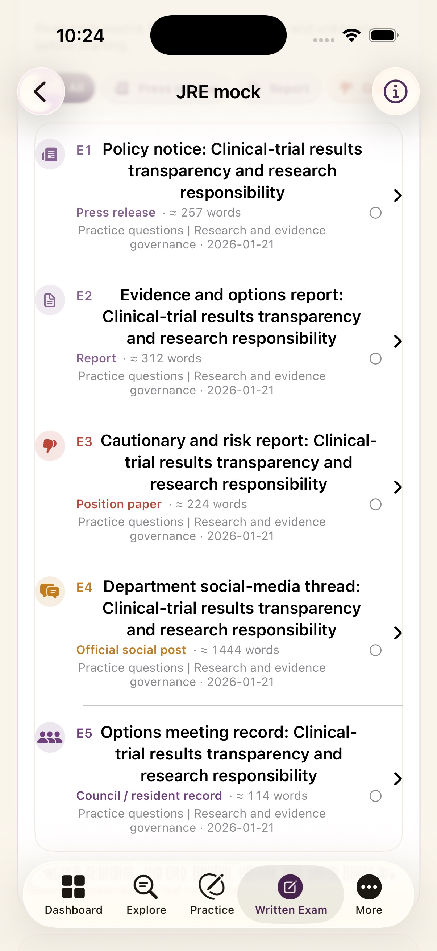The height and width of the screenshot is (951, 437).
Task: Open Cautionary and risk report title
Action: tap(238, 462)
